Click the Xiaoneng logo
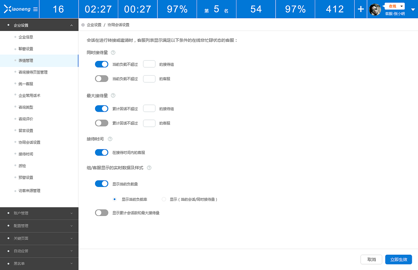 [17, 9]
